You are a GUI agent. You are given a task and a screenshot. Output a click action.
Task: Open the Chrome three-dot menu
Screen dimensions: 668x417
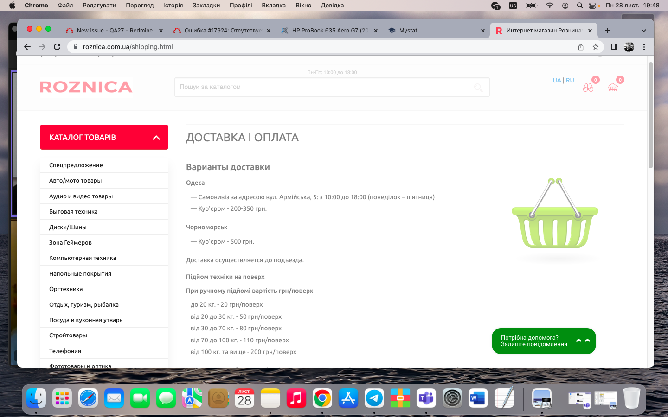(644, 47)
